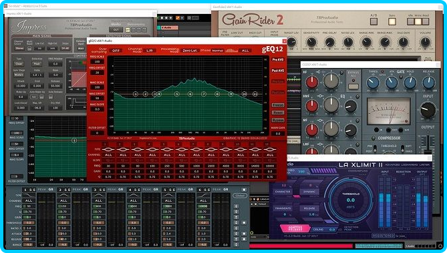The height and width of the screenshot is (253, 447).
Task: Click the HMF red gain knob in channel strip
Action: click(312, 107)
